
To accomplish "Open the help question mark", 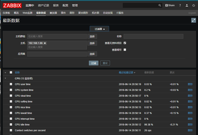I will coord(180,5).
